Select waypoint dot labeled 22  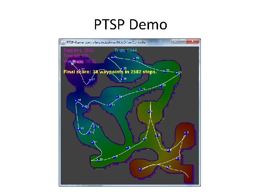pyautogui.click(x=165, y=71)
